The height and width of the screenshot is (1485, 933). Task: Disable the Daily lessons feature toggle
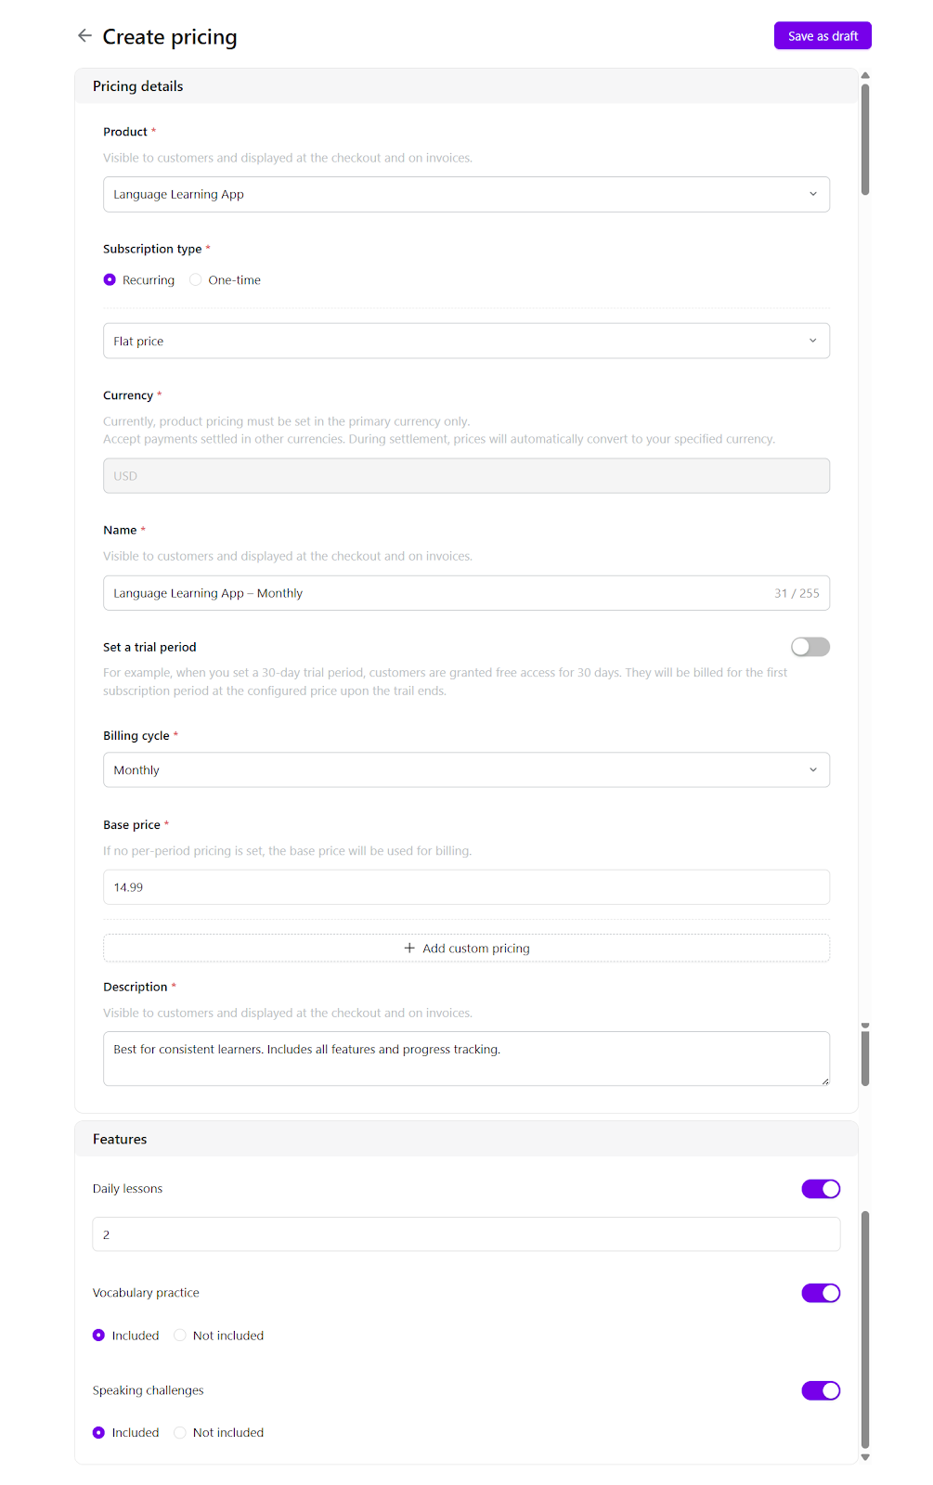pyautogui.click(x=821, y=1189)
